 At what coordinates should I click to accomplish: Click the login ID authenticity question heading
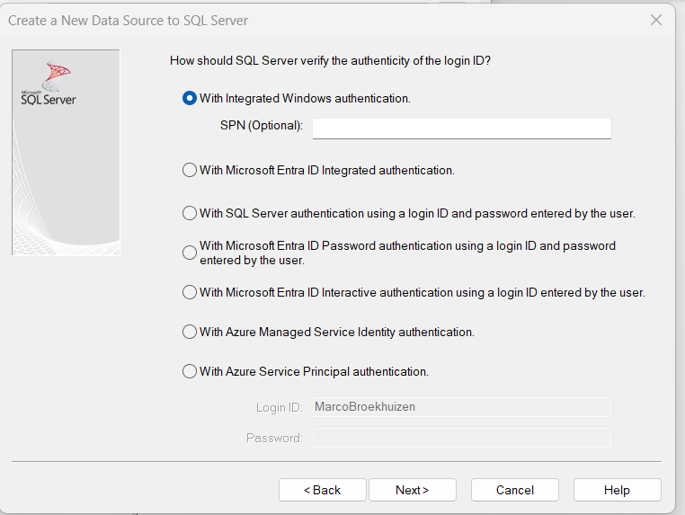click(330, 61)
